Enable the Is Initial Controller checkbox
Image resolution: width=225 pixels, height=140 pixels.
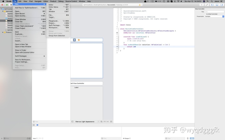205,14
